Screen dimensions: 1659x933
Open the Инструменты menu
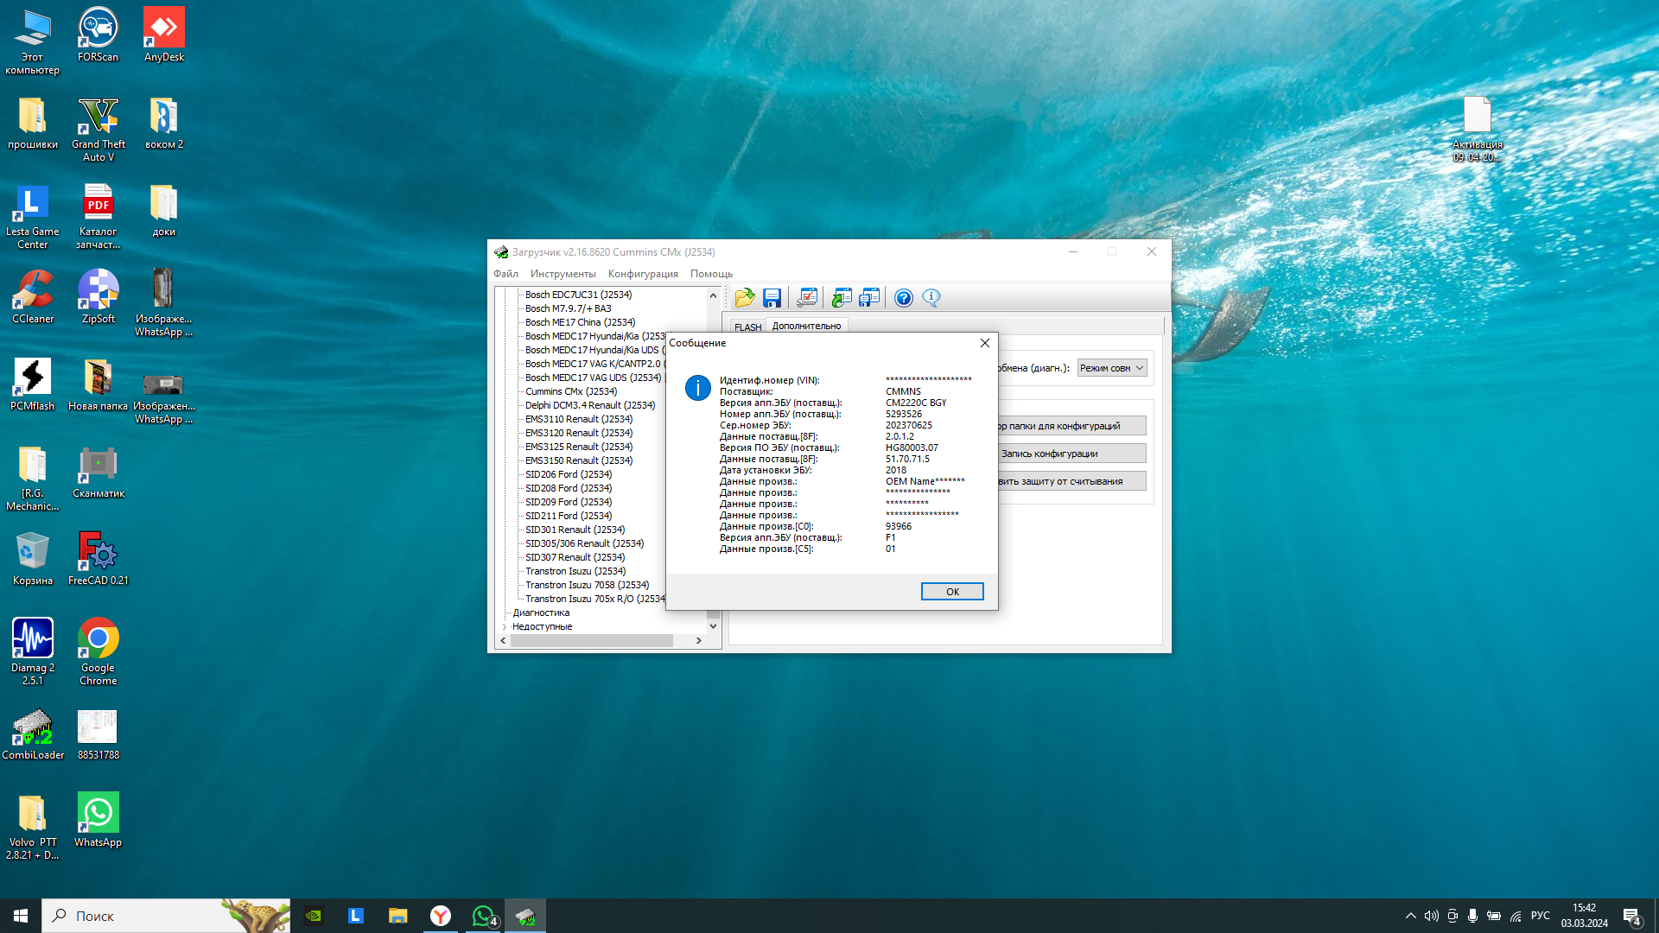563,274
